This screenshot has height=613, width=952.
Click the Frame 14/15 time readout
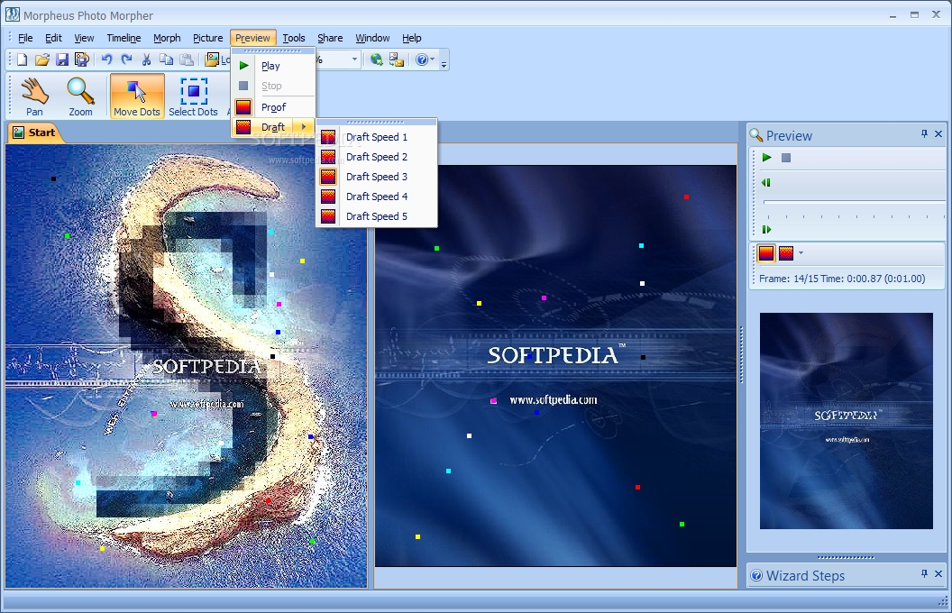[x=842, y=279]
